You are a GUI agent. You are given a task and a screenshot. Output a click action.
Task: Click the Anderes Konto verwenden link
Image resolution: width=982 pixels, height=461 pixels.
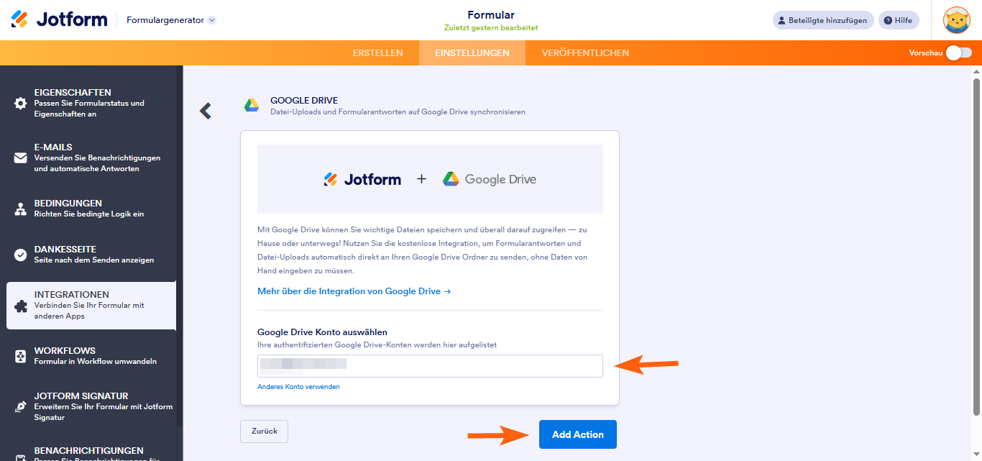coord(298,387)
